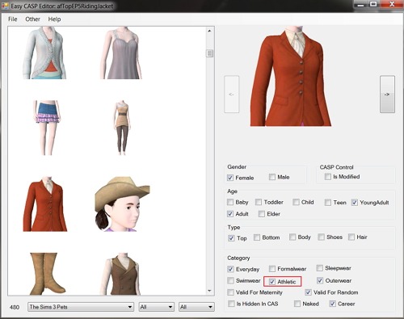Open the rightmost All filter dropdown

pyautogui.click(x=196, y=307)
